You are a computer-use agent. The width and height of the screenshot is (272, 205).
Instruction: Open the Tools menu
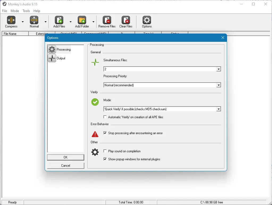click(x=26, y=11)
